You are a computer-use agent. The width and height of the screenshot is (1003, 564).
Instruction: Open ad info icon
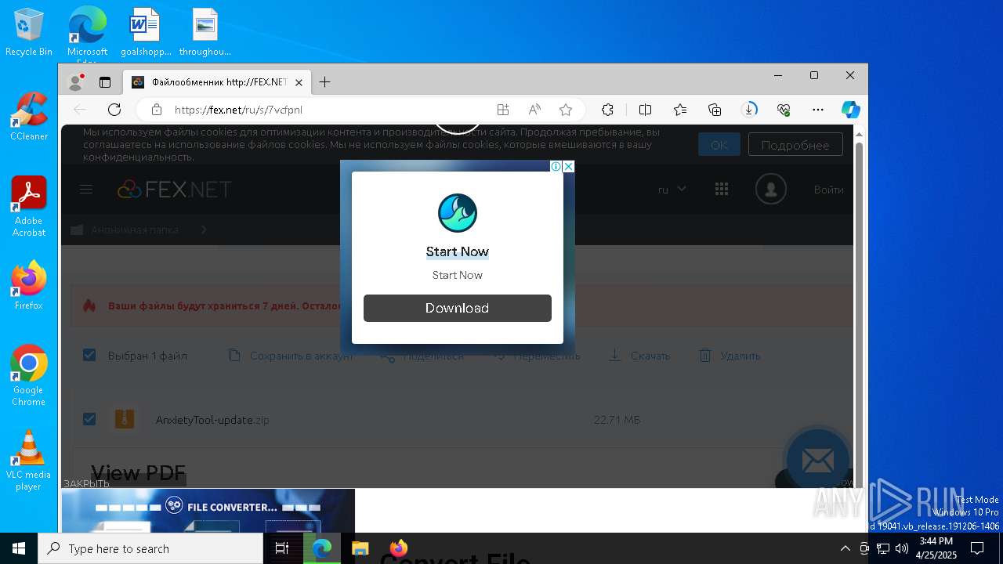click(x=556, y=166)
